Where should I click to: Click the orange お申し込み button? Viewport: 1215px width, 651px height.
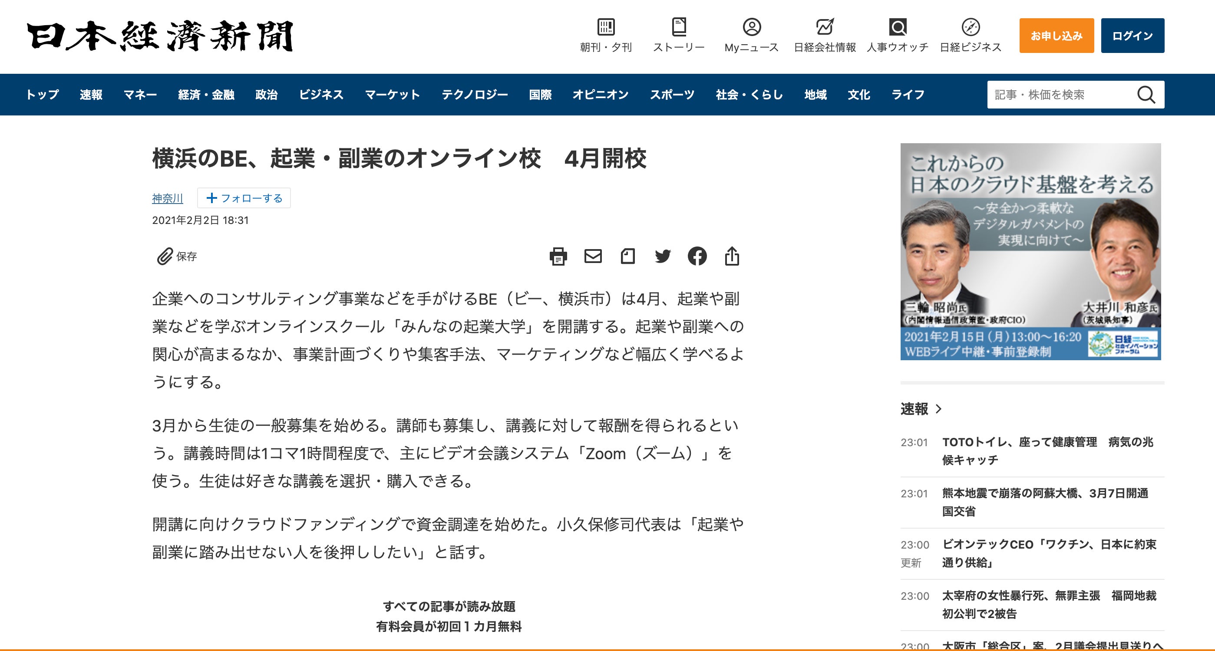[x=1056, y=36]
